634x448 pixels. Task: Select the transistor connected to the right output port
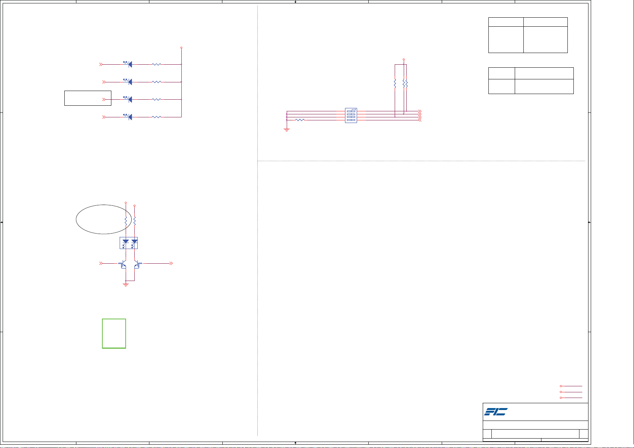(138, 264)
